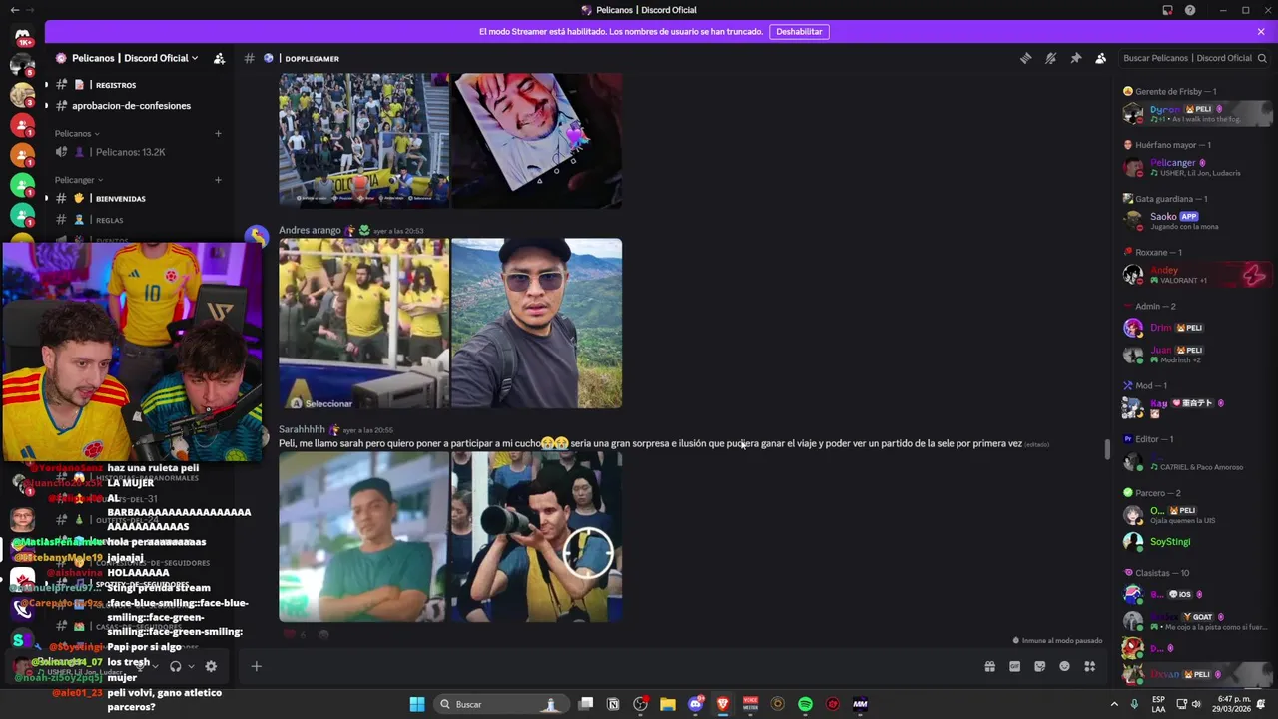Open the inbox icon in title bar
The width and height of the screenshot is (1278, 719).
click(1167, 10)
